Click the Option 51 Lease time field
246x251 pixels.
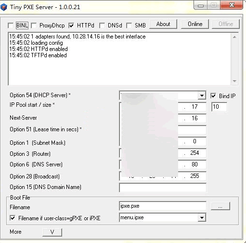coord(163,130)
